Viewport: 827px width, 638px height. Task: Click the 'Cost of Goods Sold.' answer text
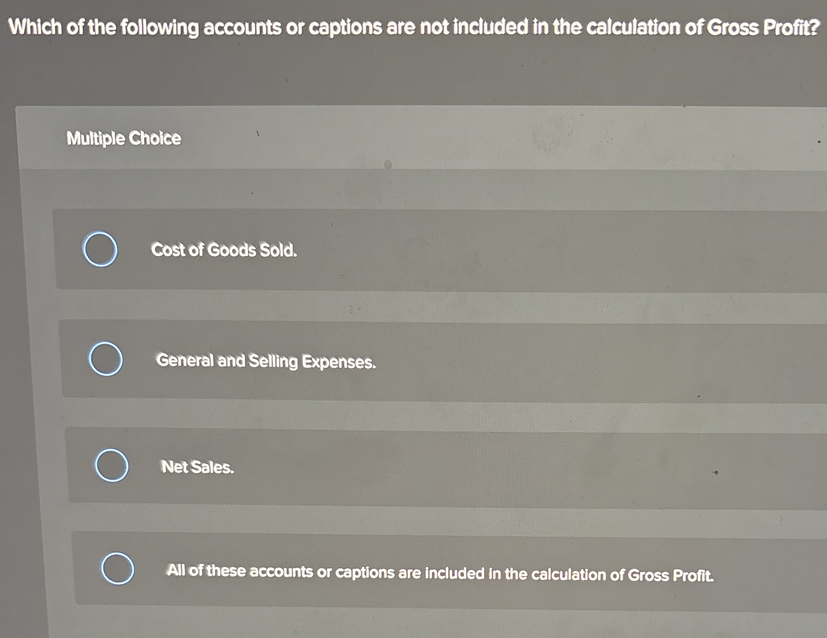223,250
